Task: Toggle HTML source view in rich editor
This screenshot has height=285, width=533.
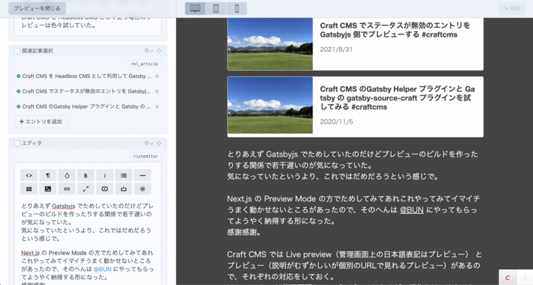Action: coord(29,176)
